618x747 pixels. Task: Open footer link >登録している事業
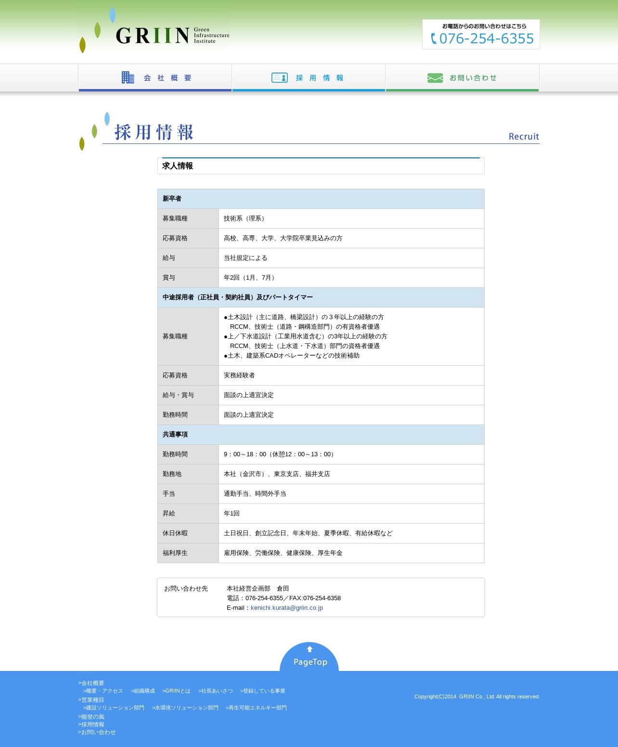click(262, 691)
